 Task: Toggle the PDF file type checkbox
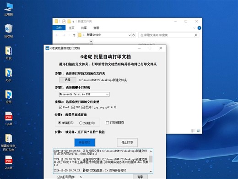(x=73, y=107)
